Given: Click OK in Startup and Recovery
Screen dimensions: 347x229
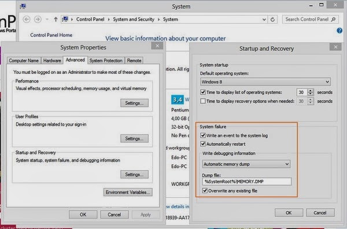Looking at the screenshot, I should (x=289, y=213).
